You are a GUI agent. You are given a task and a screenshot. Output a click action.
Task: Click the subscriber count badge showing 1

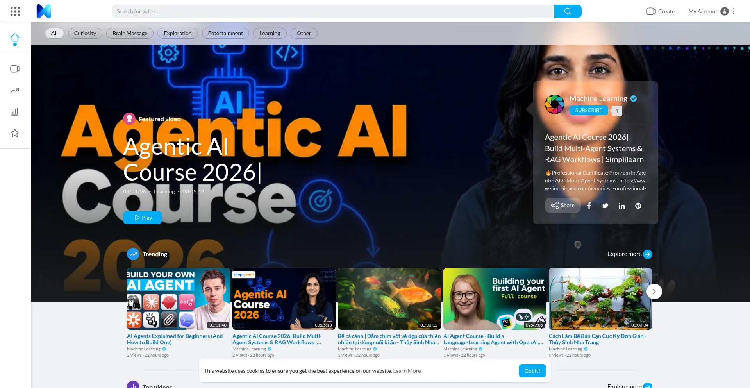pos(617,111)
